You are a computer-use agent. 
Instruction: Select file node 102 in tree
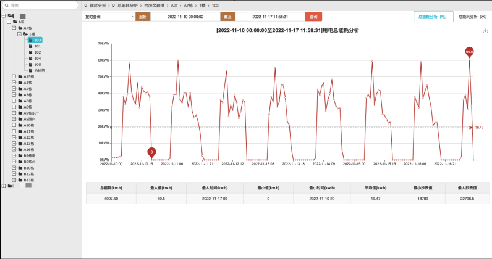coord(38,52)
